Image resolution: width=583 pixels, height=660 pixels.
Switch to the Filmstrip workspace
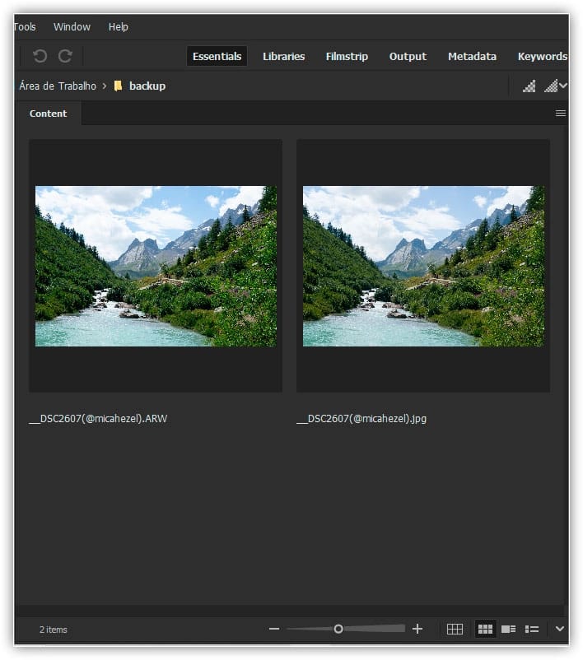click(347, 57)
